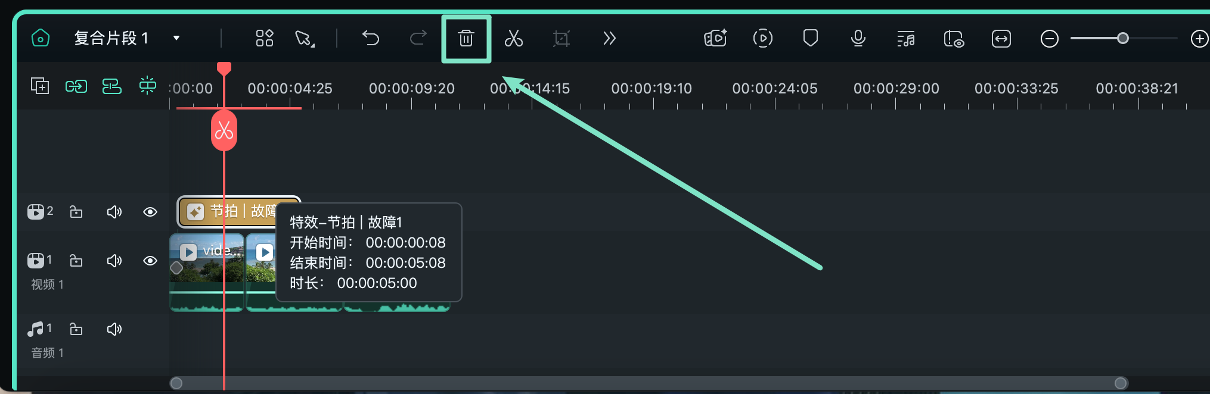This screenshot has width=1210, height=394.
Task: Click the 视频 1 track icon
Action: pyautogui.click(x=36, y=260)
